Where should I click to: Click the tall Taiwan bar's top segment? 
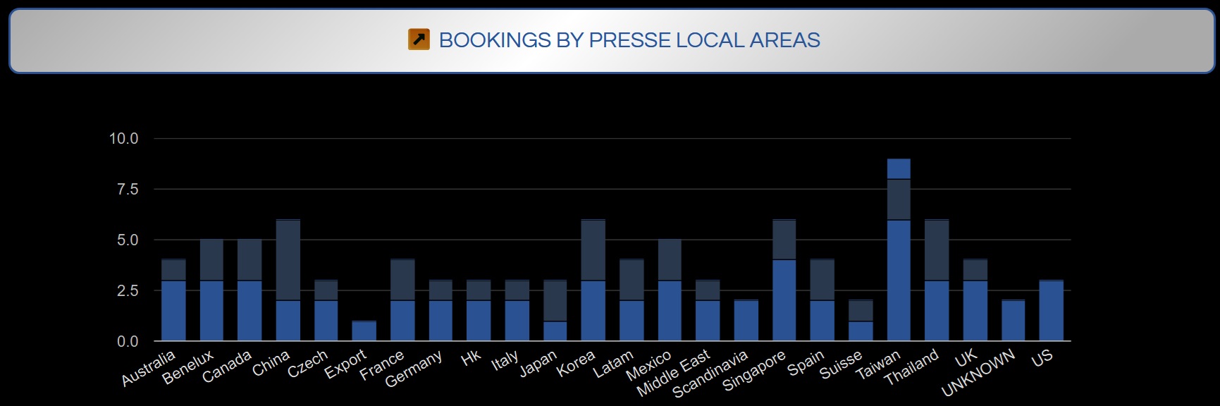pyautogui.click(x=898, y=169)
